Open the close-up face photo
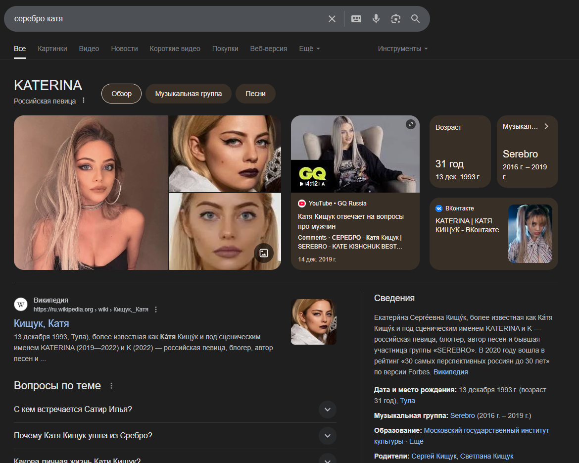 click(x=225, y=231)
